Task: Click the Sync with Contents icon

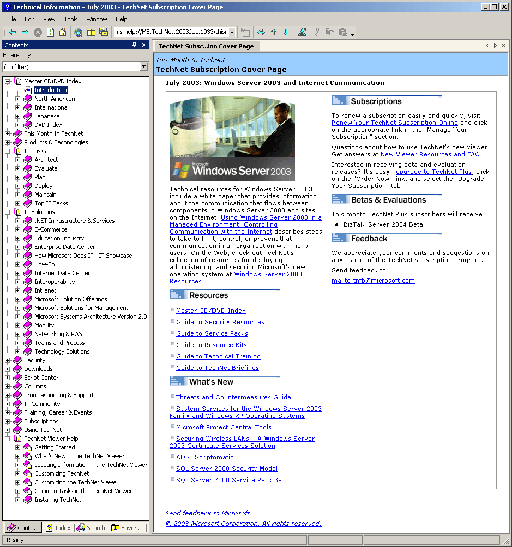Action: tap(245, 32)
